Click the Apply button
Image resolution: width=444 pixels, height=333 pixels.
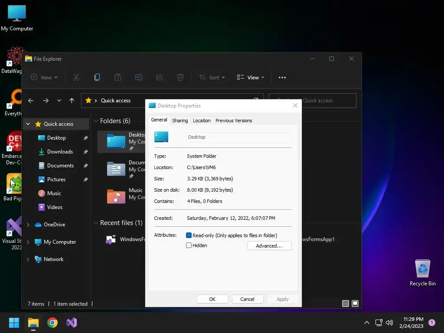tap(283, 299)
